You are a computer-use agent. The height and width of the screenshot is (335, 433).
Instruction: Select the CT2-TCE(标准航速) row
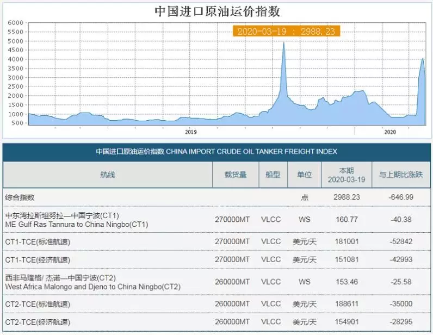216,304
